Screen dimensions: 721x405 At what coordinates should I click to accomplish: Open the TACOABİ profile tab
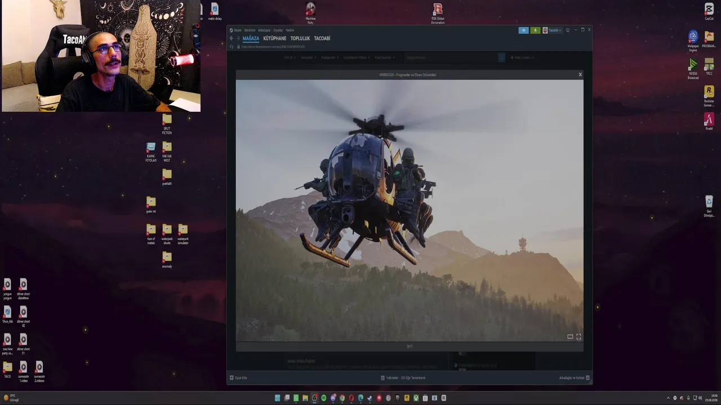click(322, 38)
